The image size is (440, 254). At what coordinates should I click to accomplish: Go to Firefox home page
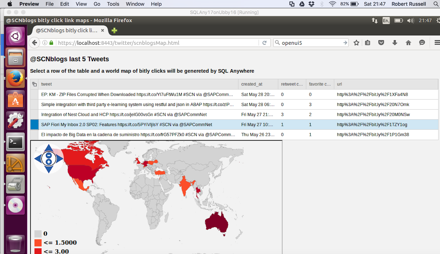pos(408,43)
